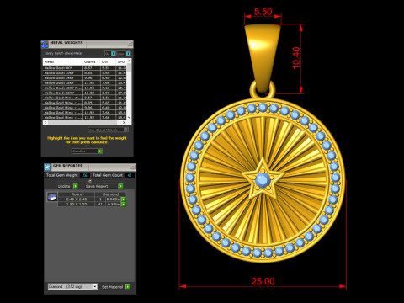Select the Yellow Gold 14KY row

(x=85, y=78)
